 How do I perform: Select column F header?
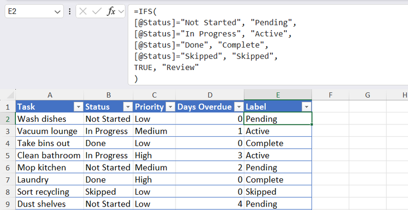(330, 95)
